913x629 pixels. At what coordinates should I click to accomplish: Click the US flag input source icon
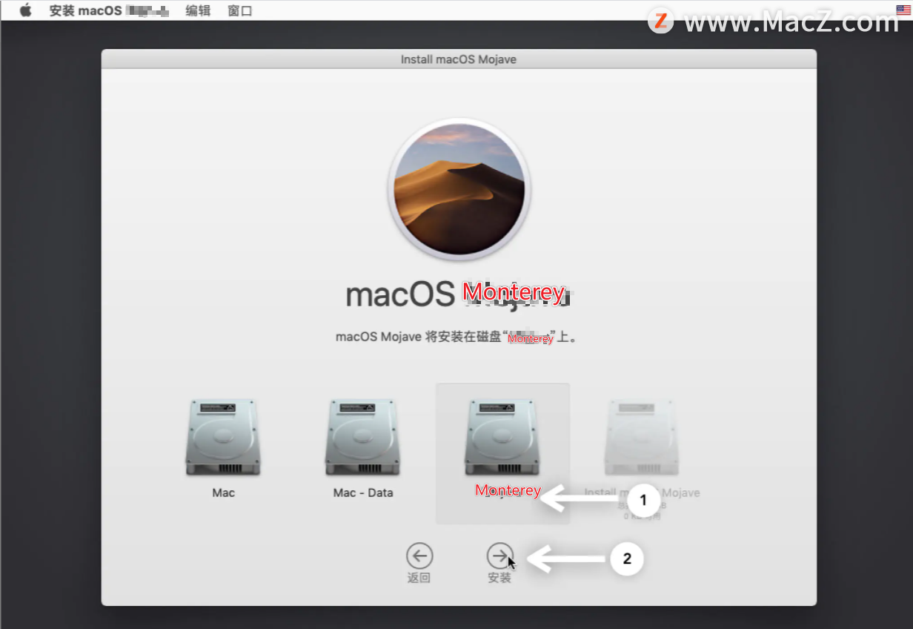coord(902,10)
